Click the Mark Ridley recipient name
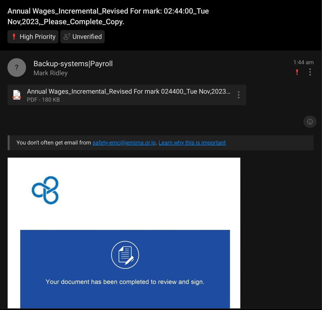The width and height of the screenshot is (322, 310). (50, 73)
